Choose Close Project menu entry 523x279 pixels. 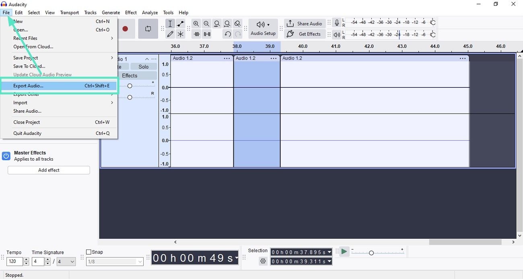[59, 122]
